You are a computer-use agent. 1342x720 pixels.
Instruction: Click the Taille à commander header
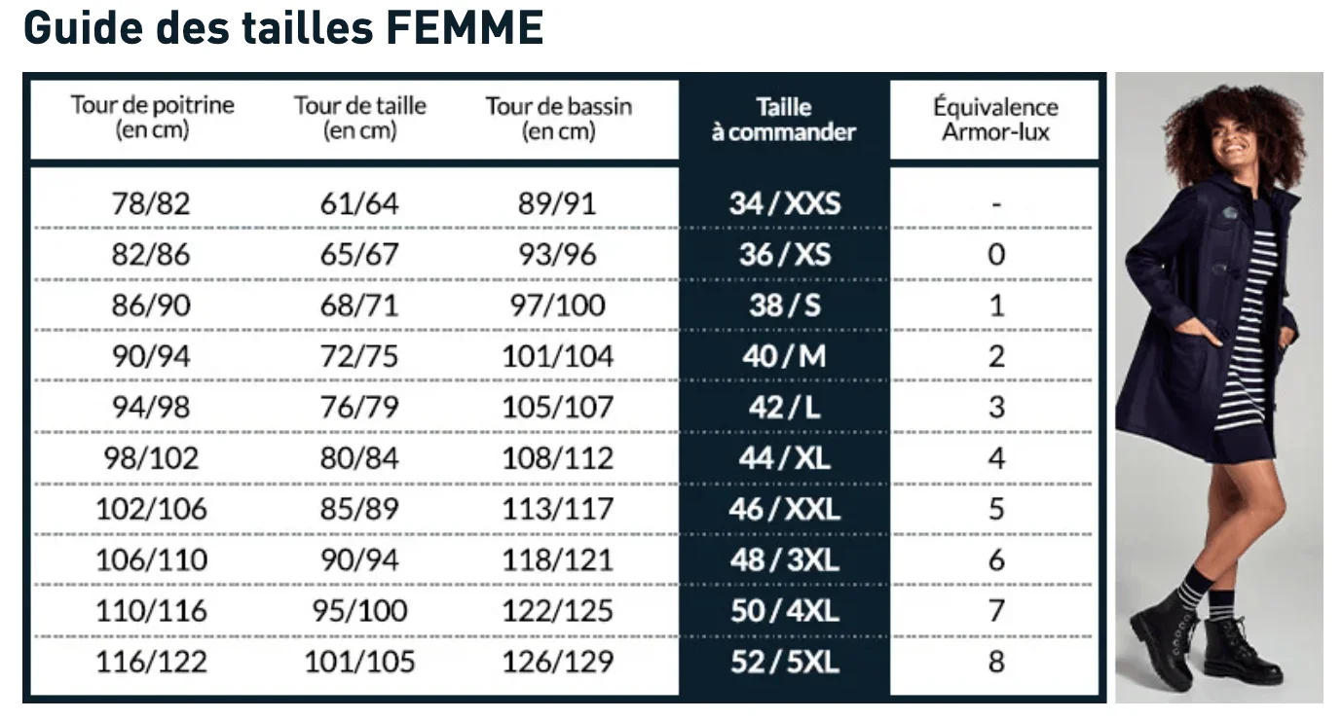(x=784, y=119)
